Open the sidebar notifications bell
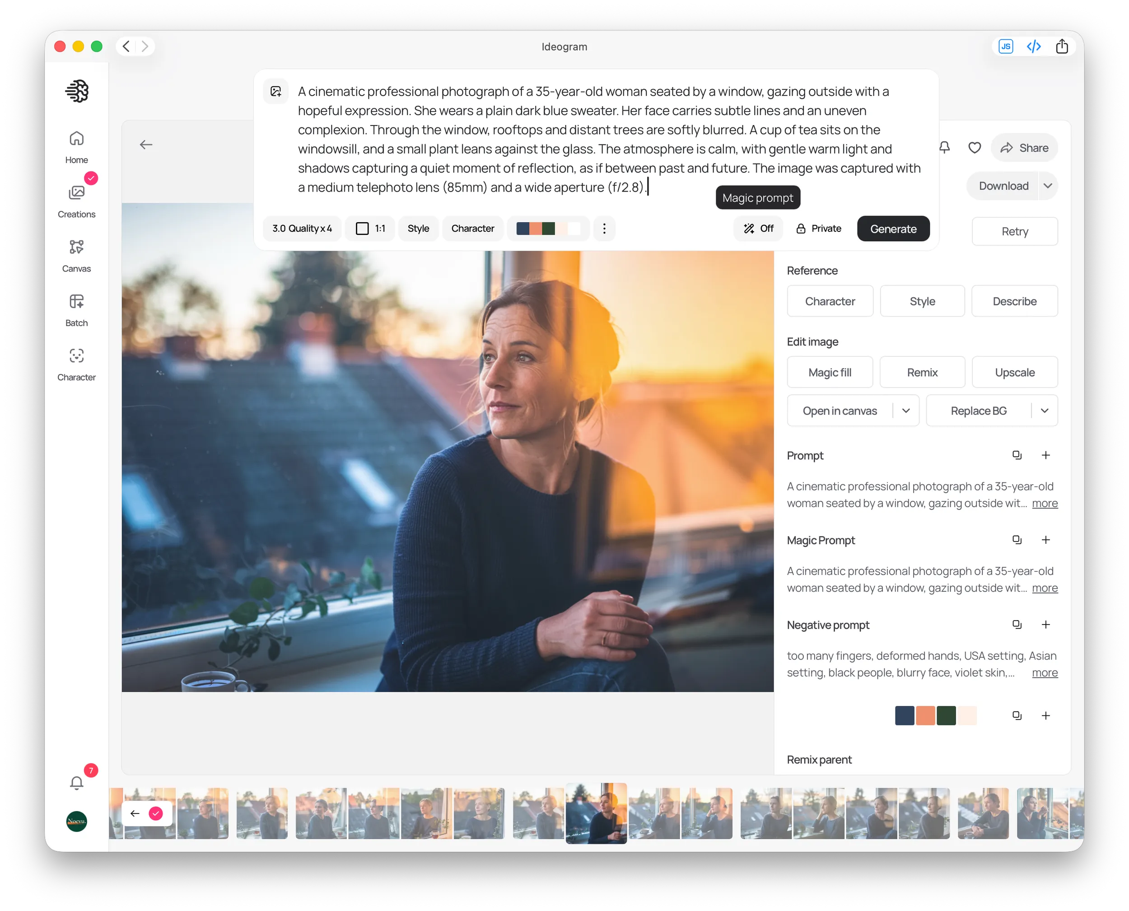This screenshot has width=1129, height=911. (77, 783)
